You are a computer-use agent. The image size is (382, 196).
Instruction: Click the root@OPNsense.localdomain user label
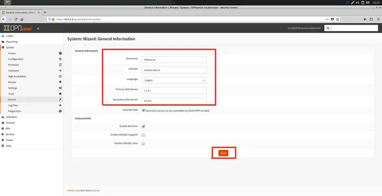(x=304, y=28)
